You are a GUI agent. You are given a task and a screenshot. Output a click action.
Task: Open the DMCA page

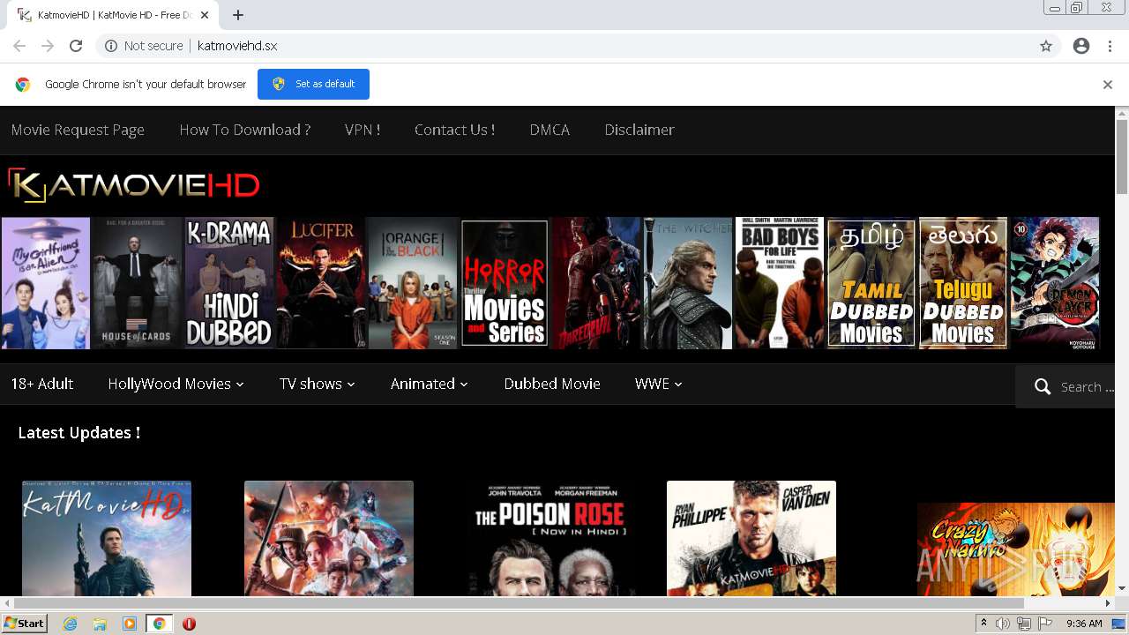[550, 130]
